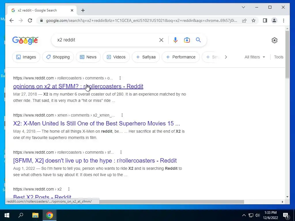
Task: Open the Windows Start menu
Action: (7, 215)
